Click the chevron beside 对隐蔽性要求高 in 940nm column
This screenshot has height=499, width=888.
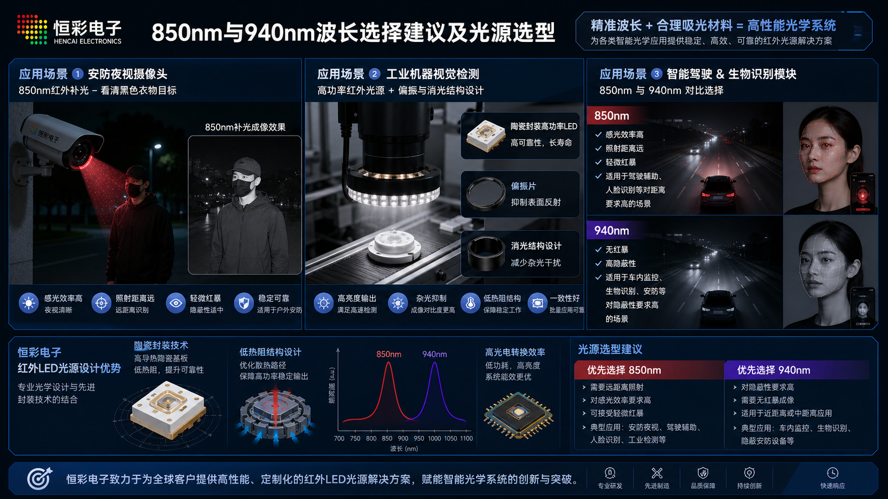pyautogui.click(x=735, y=388)
